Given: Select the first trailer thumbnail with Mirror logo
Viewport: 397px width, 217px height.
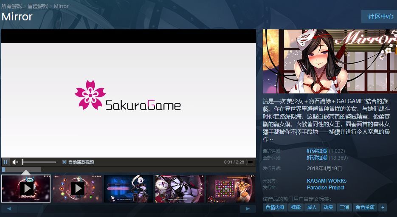Looking at the screenshot, I should (26, 189).
